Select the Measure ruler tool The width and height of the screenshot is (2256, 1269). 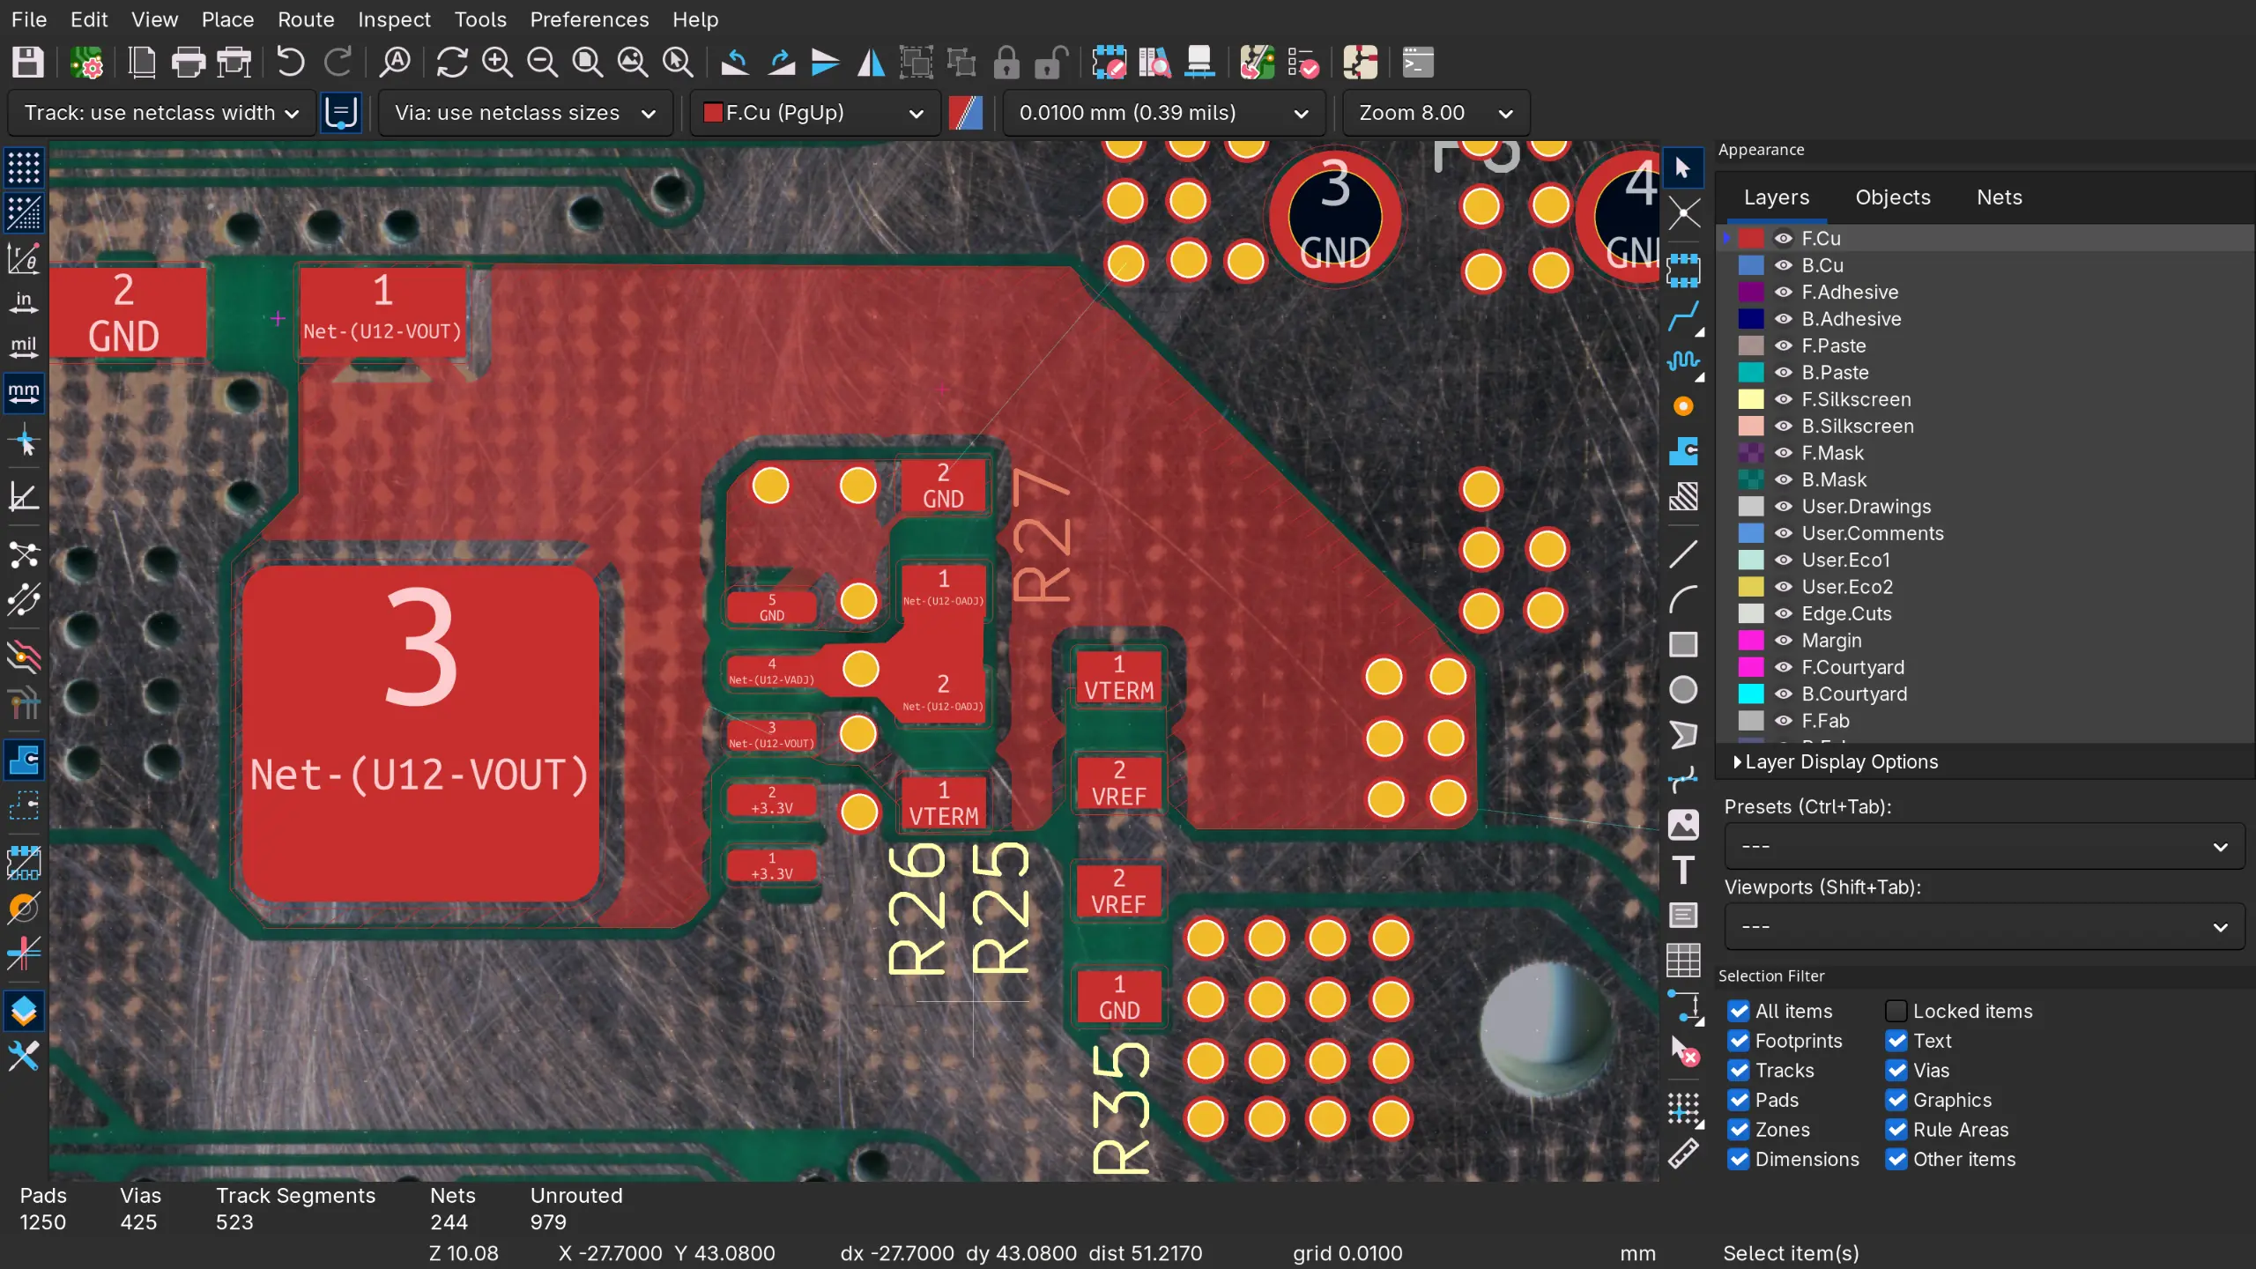[1683, 1154]
